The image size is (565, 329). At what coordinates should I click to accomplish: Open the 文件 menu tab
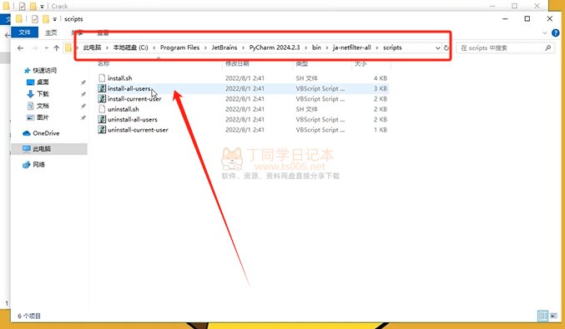(x=24, y=32)
